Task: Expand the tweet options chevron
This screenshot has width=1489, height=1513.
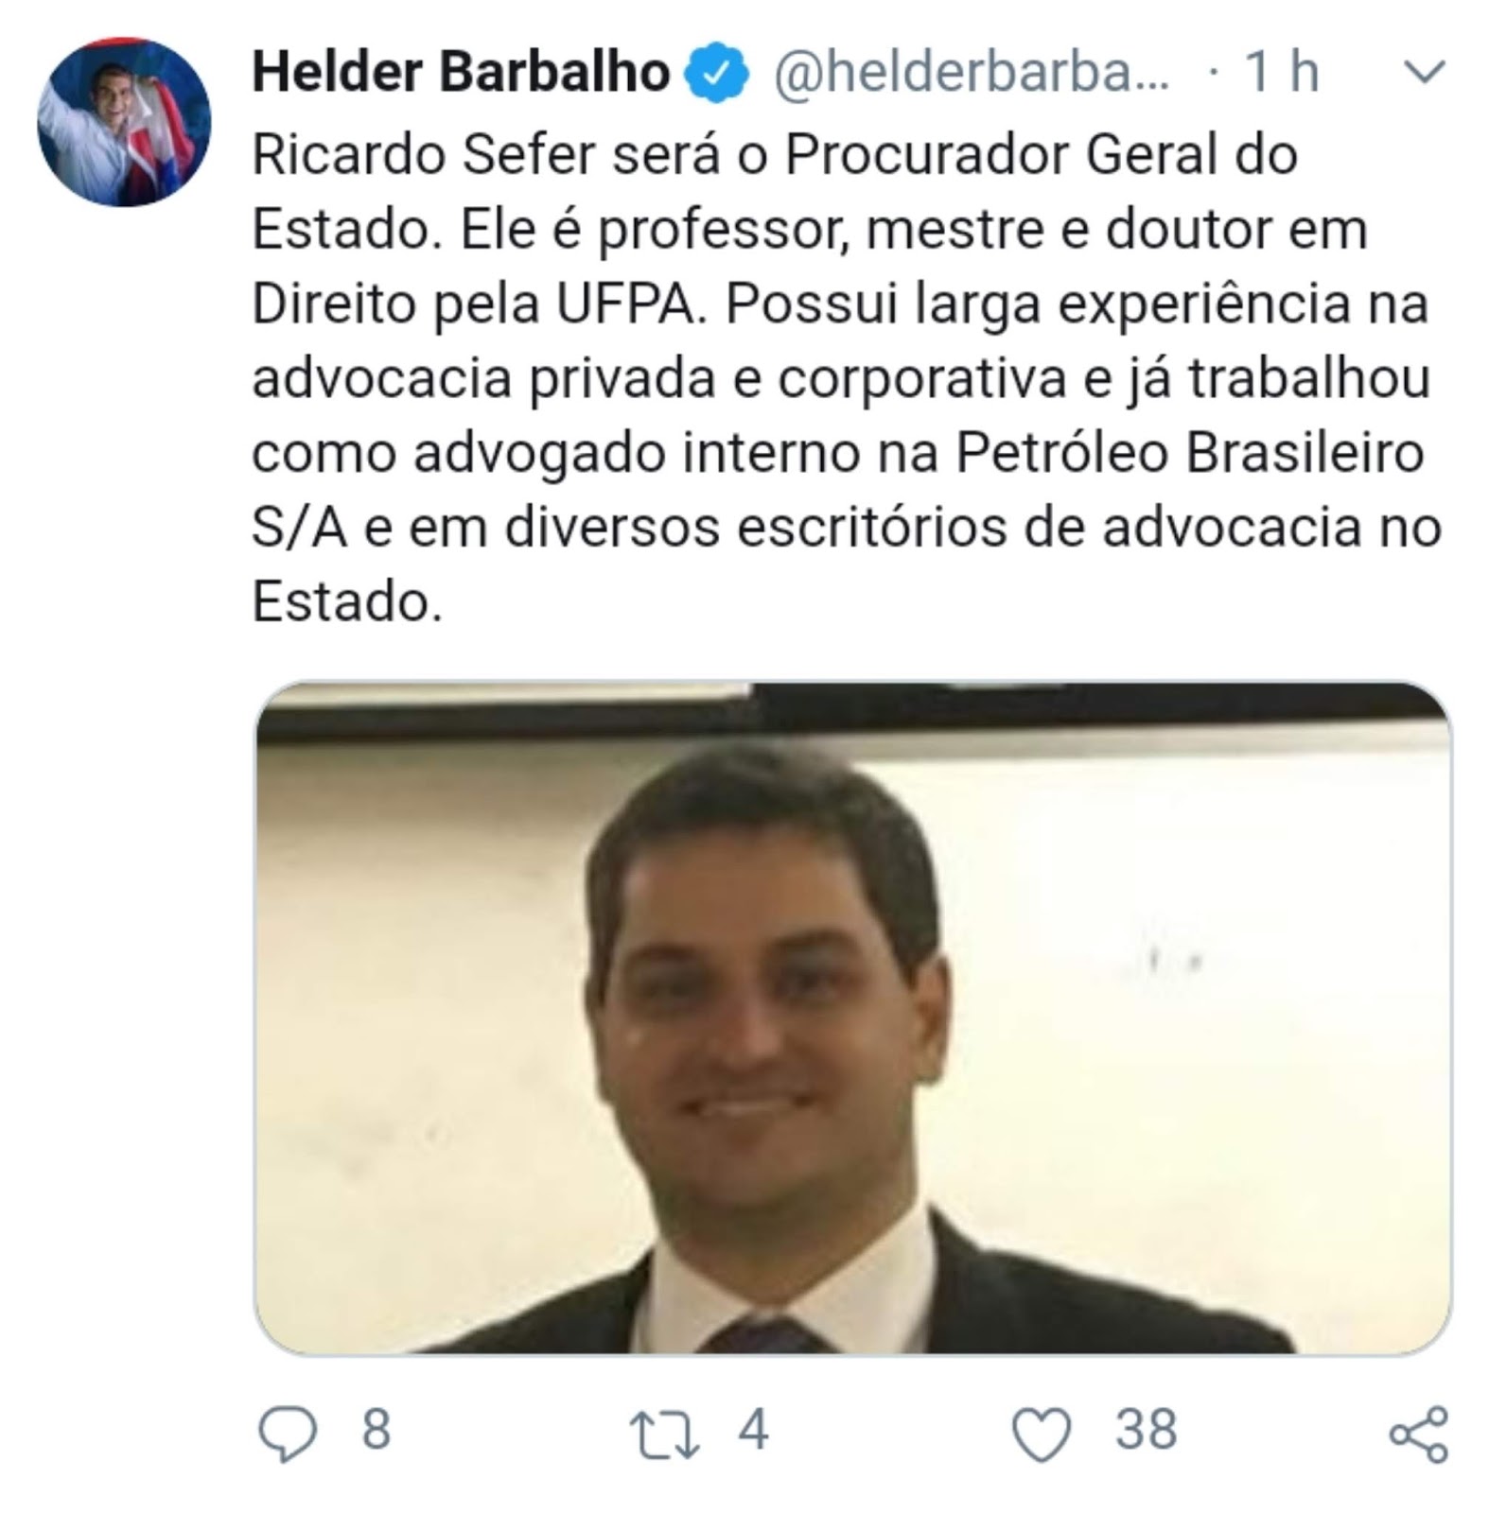Action: coord(1425,72)
